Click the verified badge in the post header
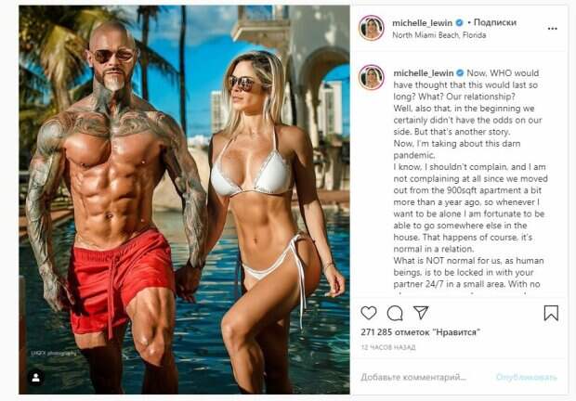The height and width of the screenshot is (401, 576). coord(459,23)
